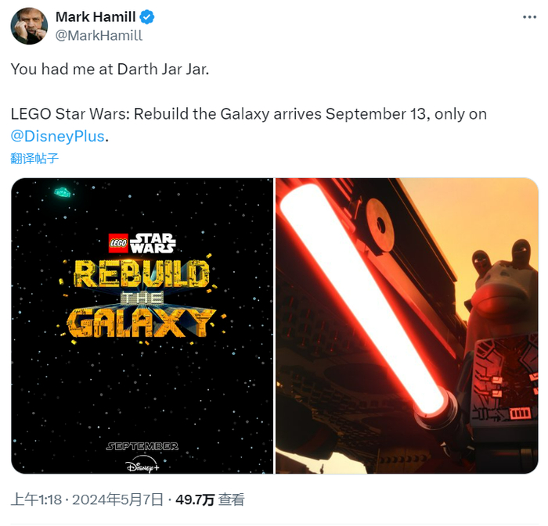Open Mark Hamill's profile avatar

[x=29, y=26]
